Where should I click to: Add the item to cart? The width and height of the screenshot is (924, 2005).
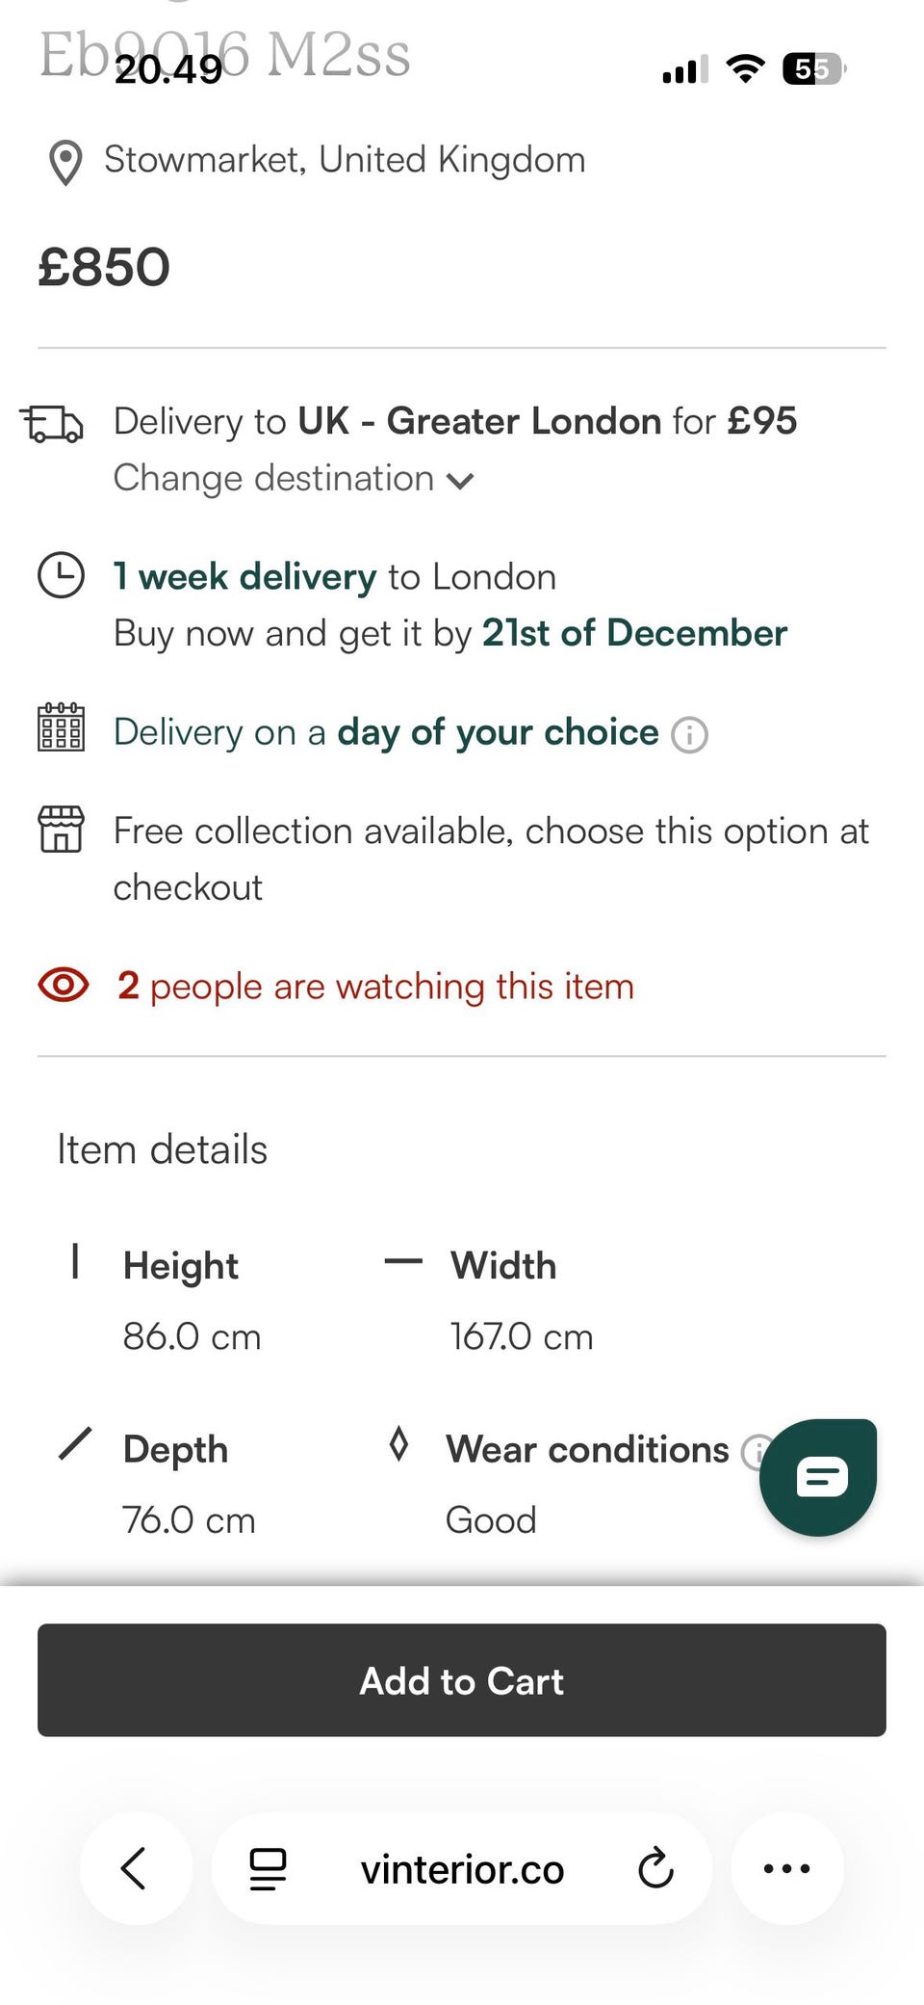(x=462, y=1680)
